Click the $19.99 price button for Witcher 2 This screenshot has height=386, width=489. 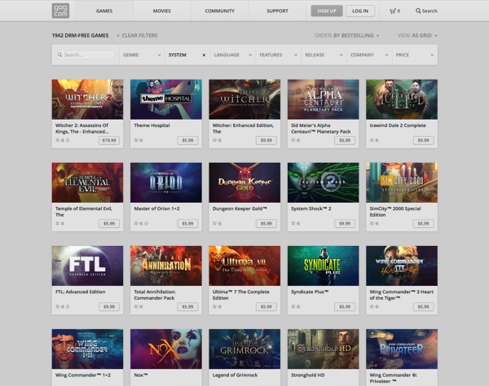tap(109, 140)
